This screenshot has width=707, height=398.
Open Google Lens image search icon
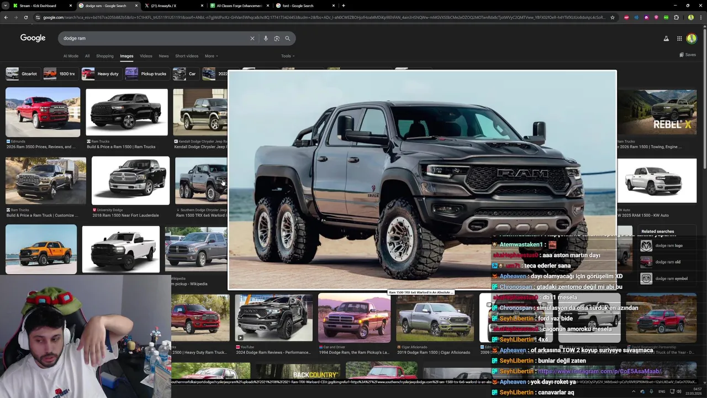pos(277,38)
